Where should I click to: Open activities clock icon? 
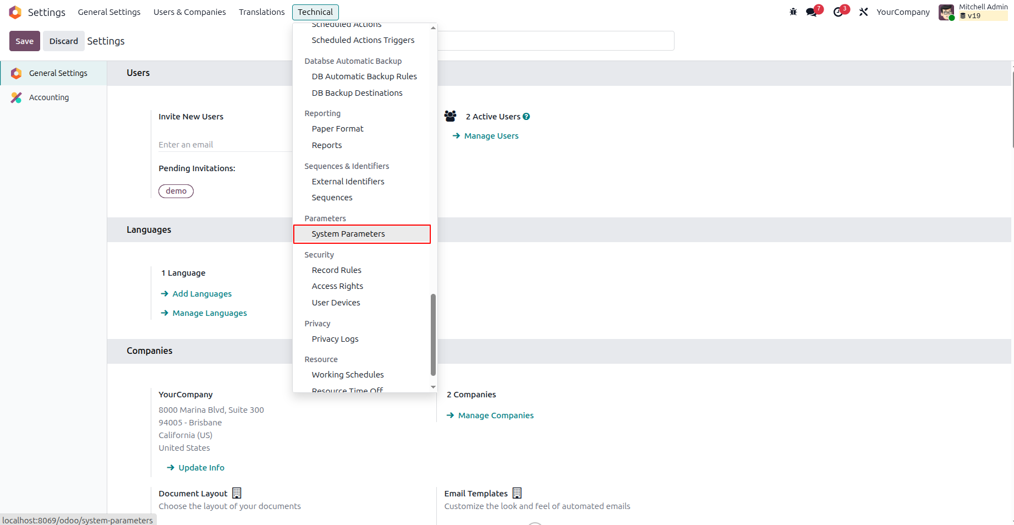pyautogui.click(x=838, y=12)
